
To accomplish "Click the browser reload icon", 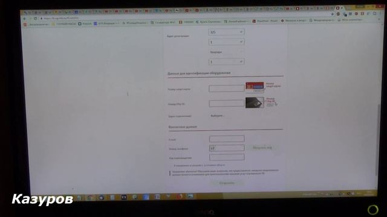I will point(35,19).
